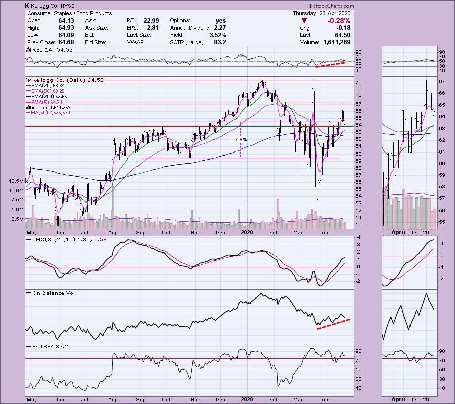
Task: Click the 12.5M volume axis label
Action: click(x=16, y=181)
